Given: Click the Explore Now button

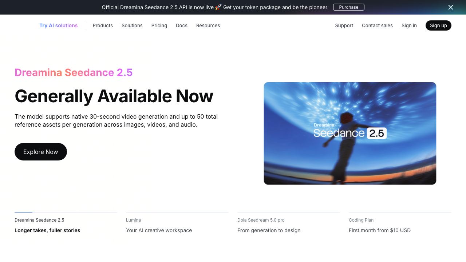Looking at the screenshot, I should (41, 152).
